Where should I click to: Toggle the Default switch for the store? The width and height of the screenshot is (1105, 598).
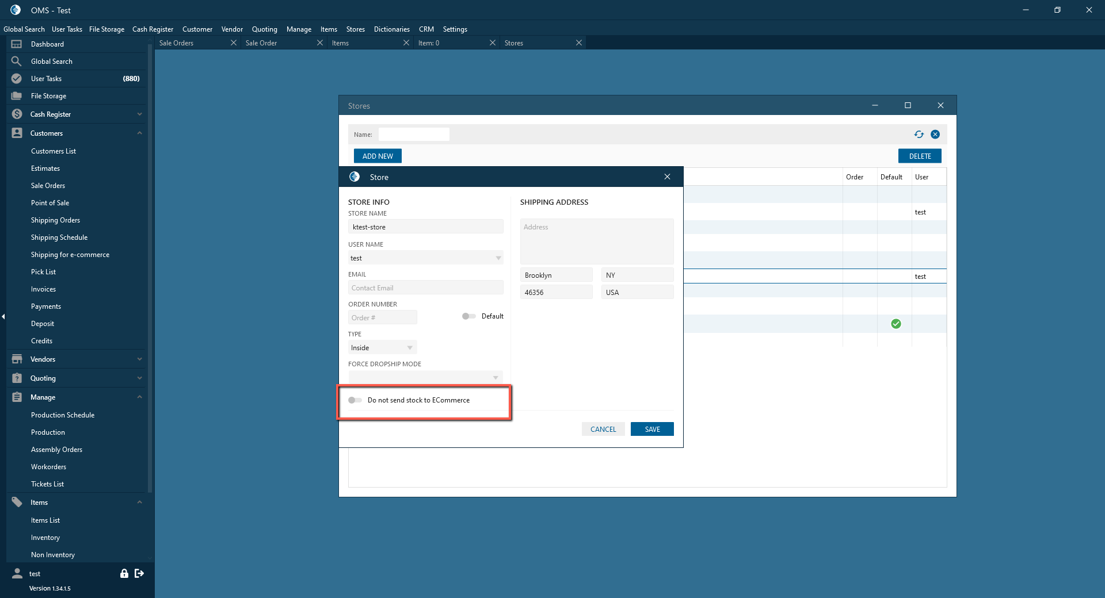point(469,316)
